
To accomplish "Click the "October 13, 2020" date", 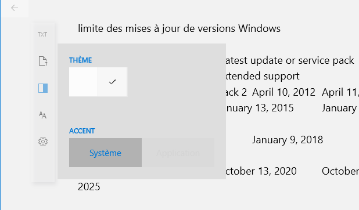I will tap(261, 171).
